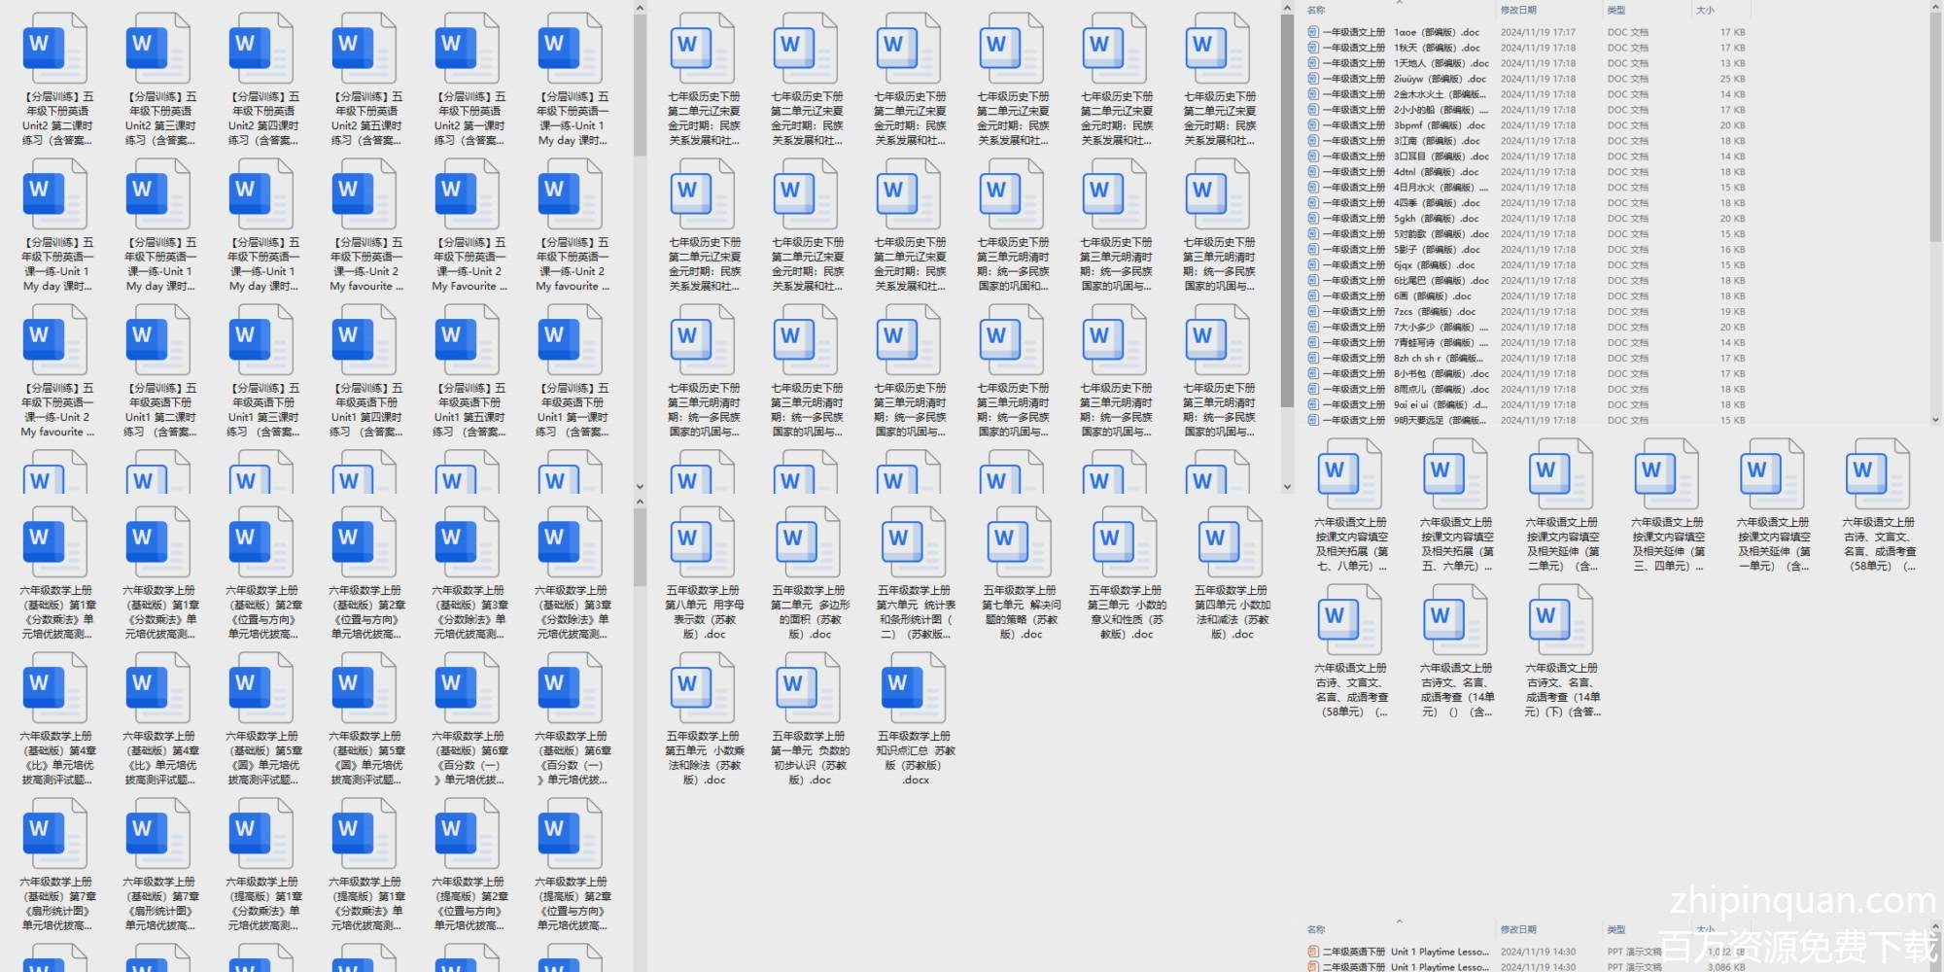Click the 七年级历史 pane scrollbar thumb
This screenshot has height=972, width=1944.
(x=1287, y=212)
